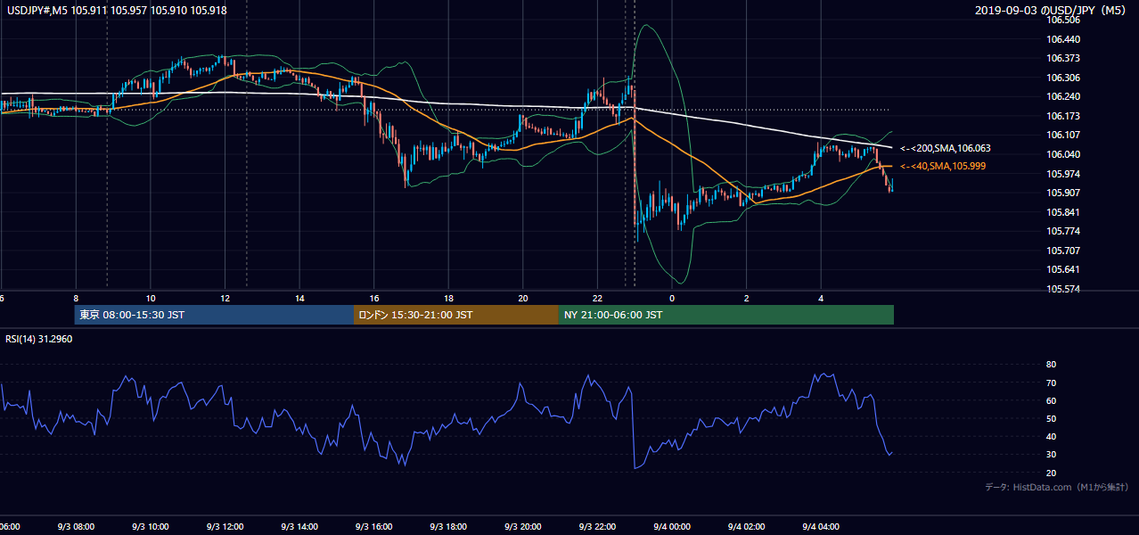Image resolution: width=1139 pixels, height=535 pixels.
Task: Click hour label 8 under price chart
Action: (x=76, y=298)
